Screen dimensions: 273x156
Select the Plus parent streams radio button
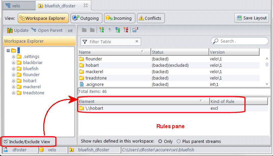pyautogui.click(x=178, y=141)
